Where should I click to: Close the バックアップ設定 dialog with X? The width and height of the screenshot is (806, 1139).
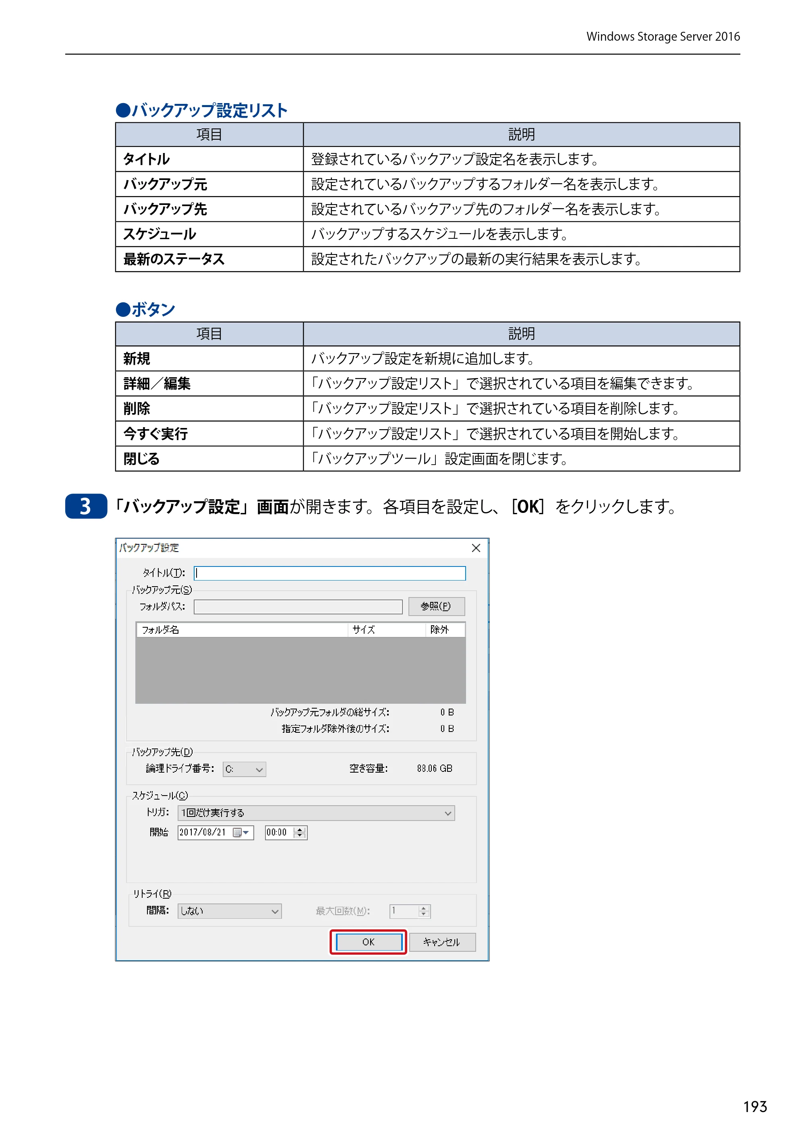[x=476, y=548]
